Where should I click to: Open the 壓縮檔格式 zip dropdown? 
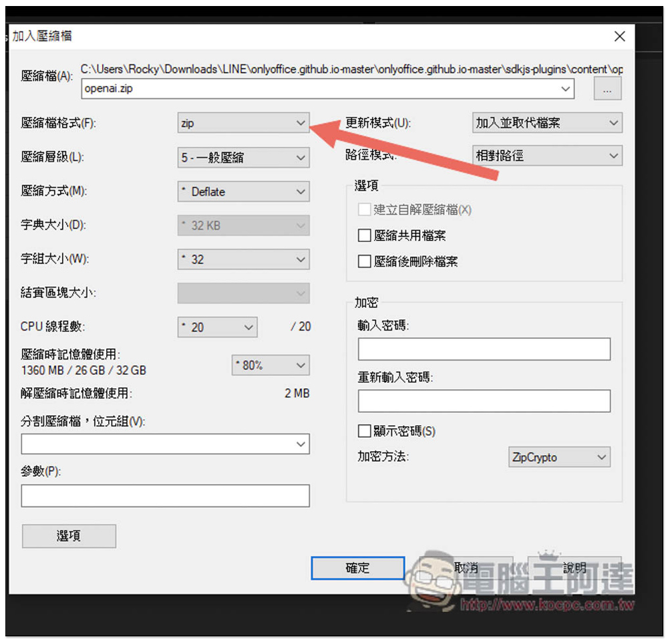point(243,123)
